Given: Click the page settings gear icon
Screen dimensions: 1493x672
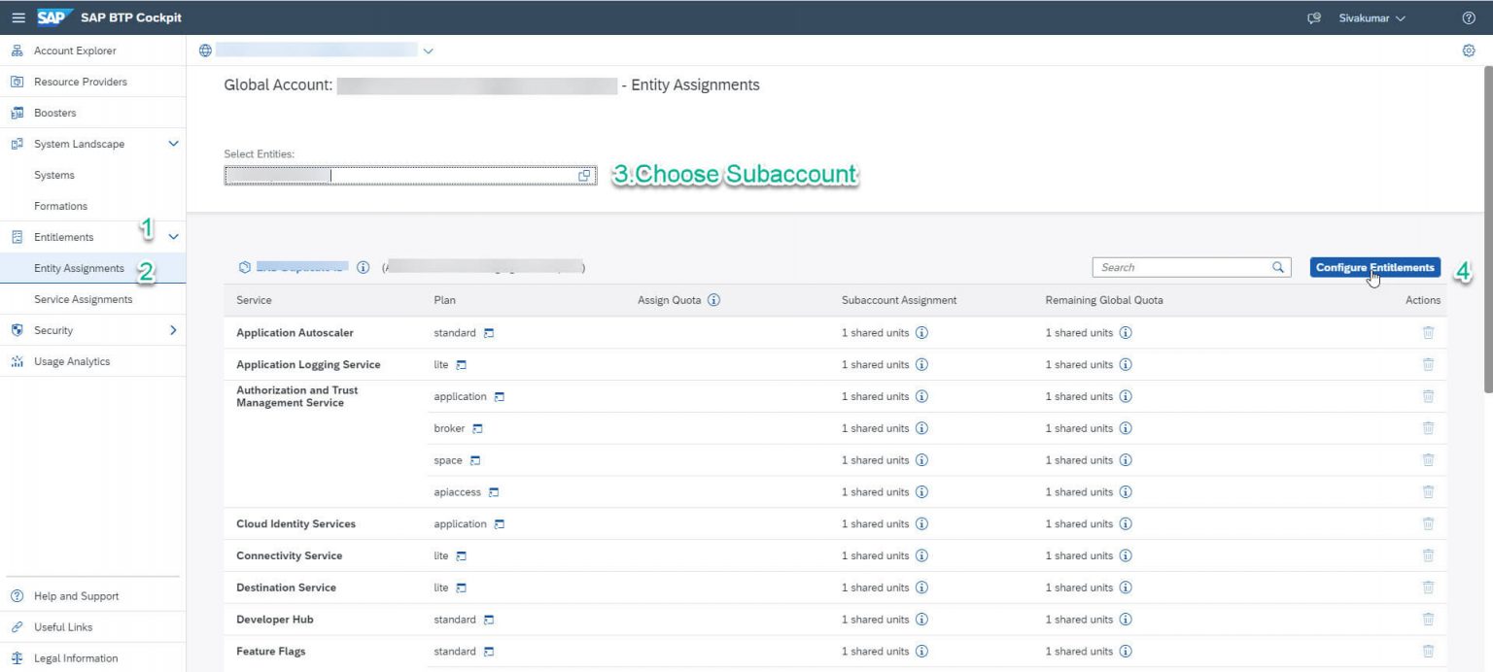Looking at the screenshot, I should [x=1469, y=50].
